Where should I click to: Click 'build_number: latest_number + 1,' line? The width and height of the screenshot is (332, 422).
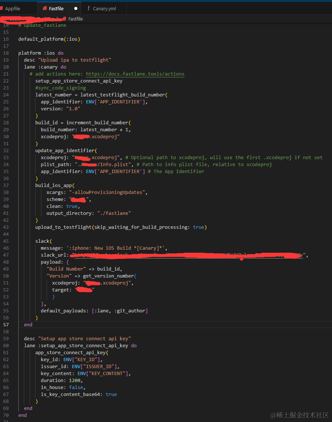[86, 130]
